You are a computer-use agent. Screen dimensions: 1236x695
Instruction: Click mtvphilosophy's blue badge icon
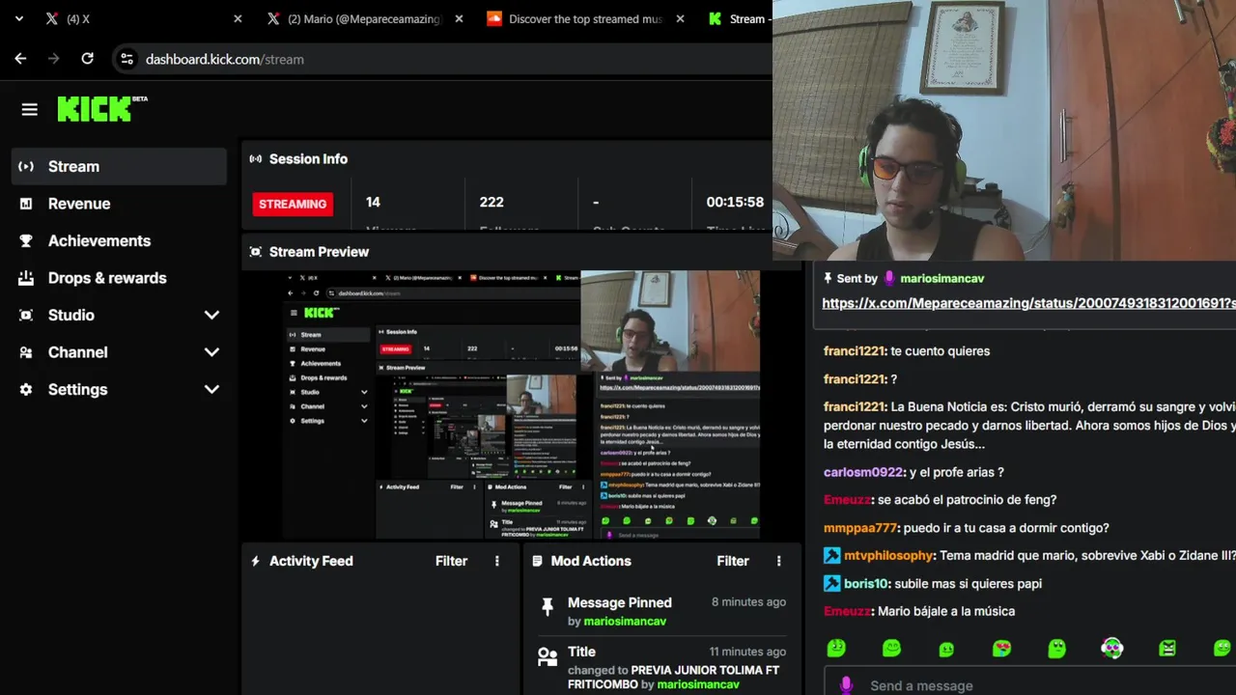pyautogui.click(x=831, y=556)
